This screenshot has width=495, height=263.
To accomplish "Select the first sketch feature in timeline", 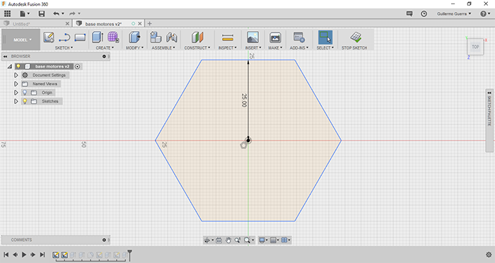I will point(56,255).
